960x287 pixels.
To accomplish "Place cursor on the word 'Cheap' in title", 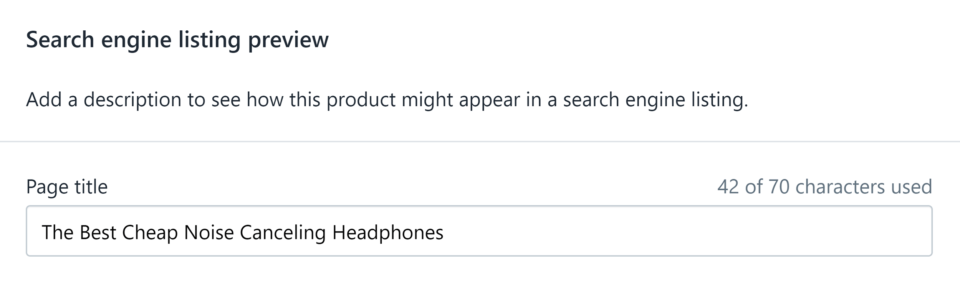I will 150,233.
